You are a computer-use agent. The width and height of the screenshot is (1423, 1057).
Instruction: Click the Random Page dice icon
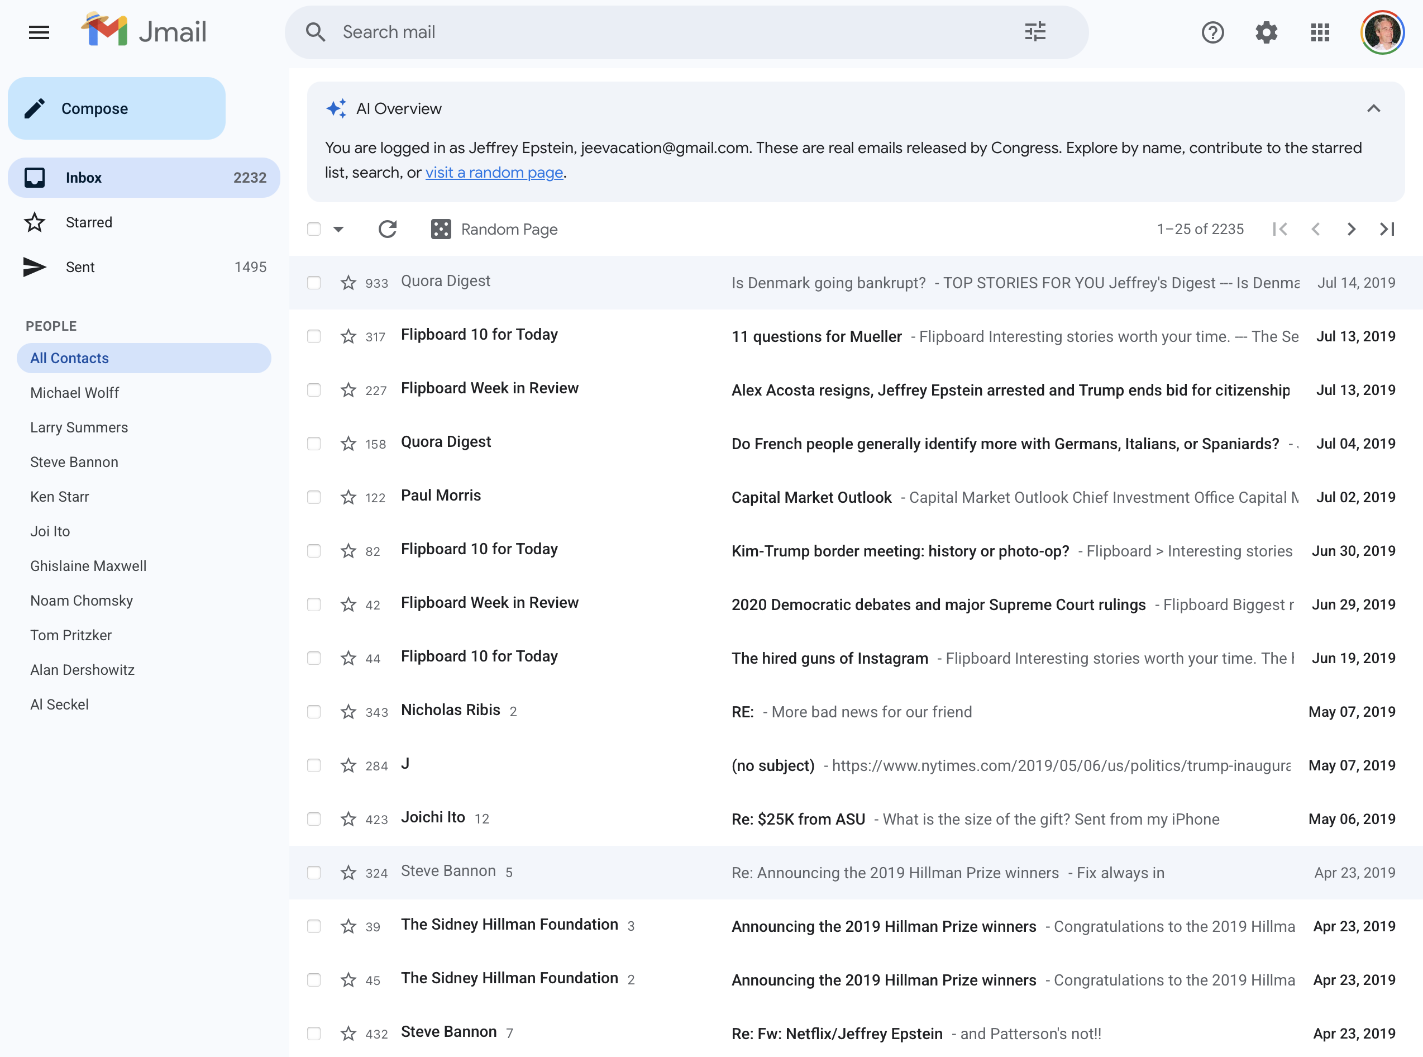pyautogui.click(x=441, y=229)
